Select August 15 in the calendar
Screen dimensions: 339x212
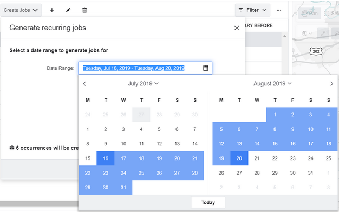pyautogui.click(x=275, y=144)
